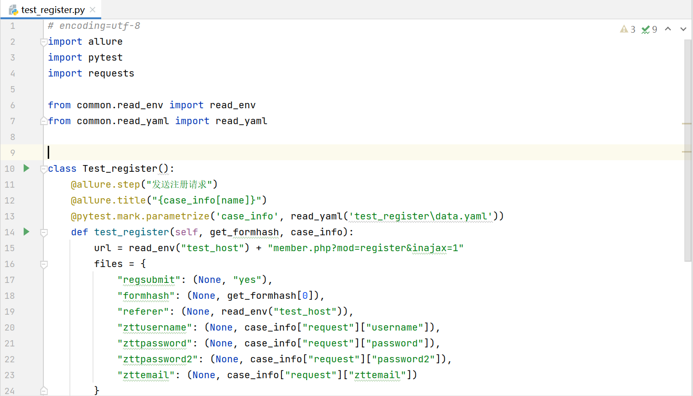The height and width of the screenshot is (396, 693).
Task: Run the test_register method via gutter play icon
Action: pos(26,232)
